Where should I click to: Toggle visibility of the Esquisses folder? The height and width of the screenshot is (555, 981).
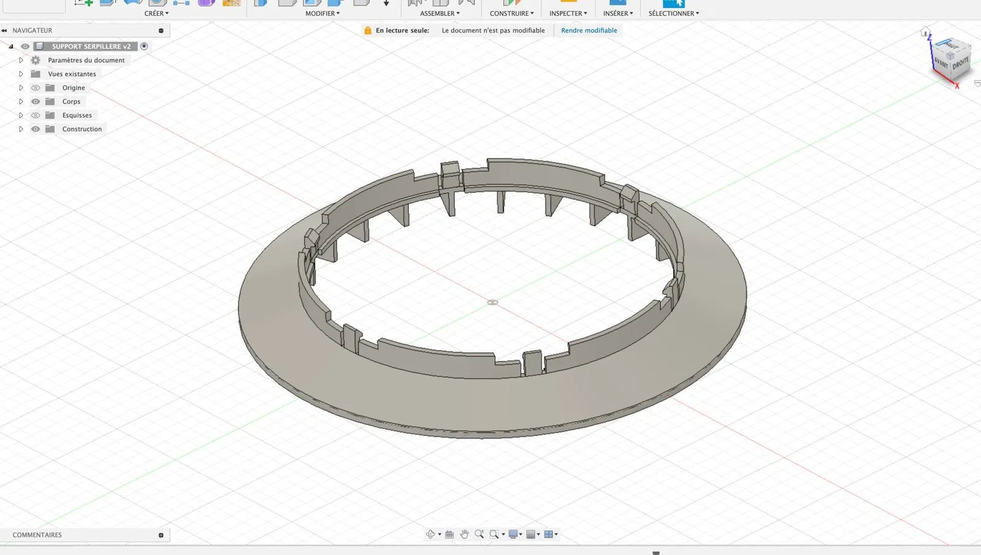coord(36,115)
